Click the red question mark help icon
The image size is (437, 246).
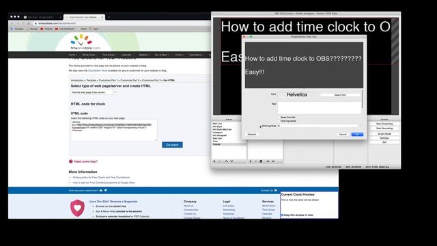click(x=71, y=161)
